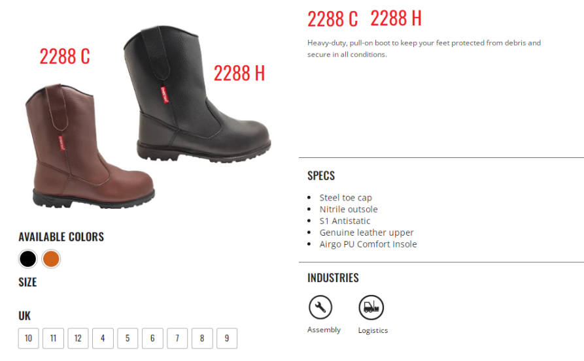Choose UK size 9

227,338
